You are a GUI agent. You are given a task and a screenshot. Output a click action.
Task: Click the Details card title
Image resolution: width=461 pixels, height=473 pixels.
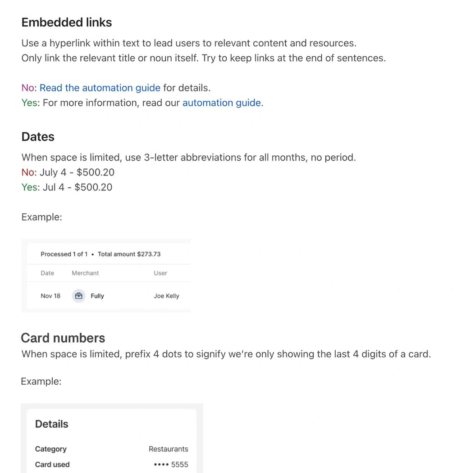(52, 424)
